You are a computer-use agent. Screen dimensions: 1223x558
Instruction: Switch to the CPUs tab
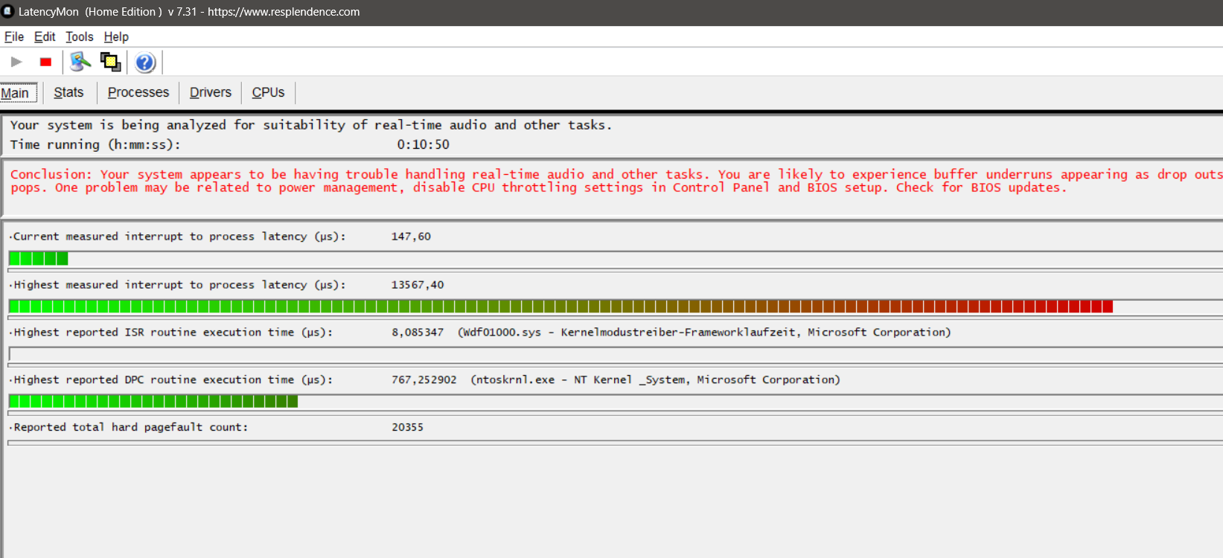click(268, 92)
